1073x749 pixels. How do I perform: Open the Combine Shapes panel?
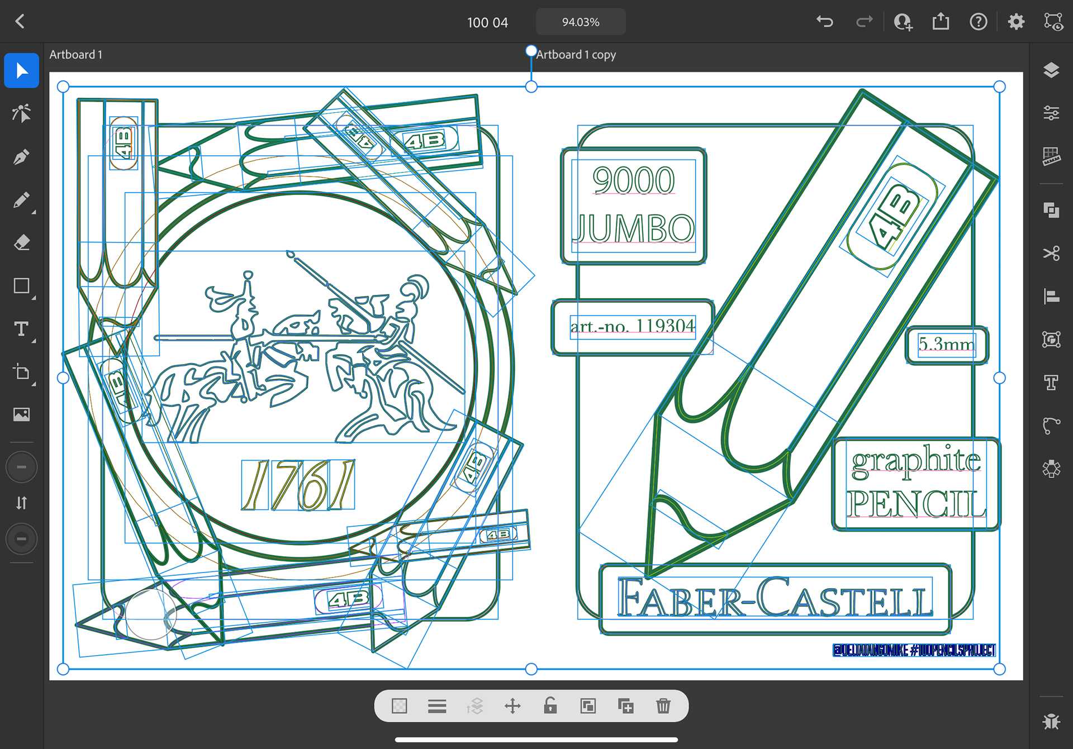pos(1051,211)
